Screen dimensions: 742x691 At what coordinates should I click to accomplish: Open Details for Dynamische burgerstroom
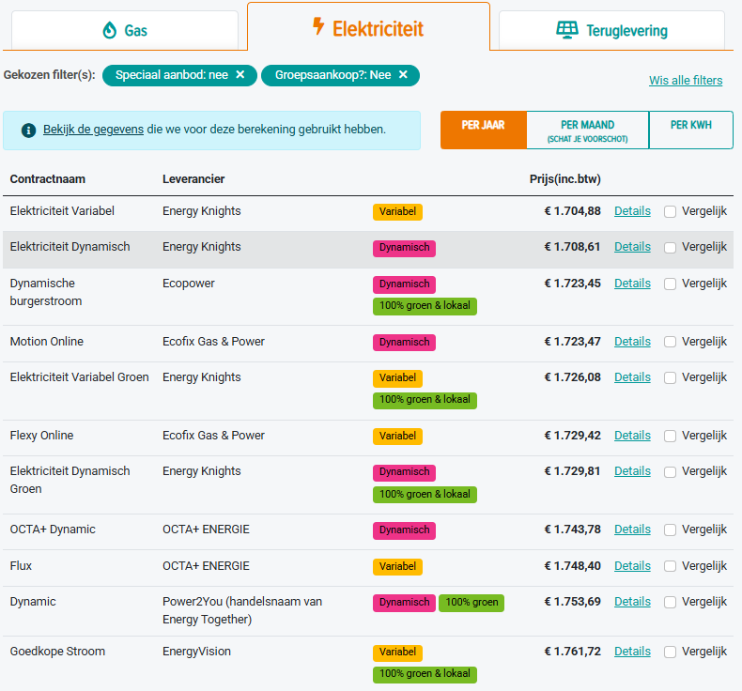point(632,284)
